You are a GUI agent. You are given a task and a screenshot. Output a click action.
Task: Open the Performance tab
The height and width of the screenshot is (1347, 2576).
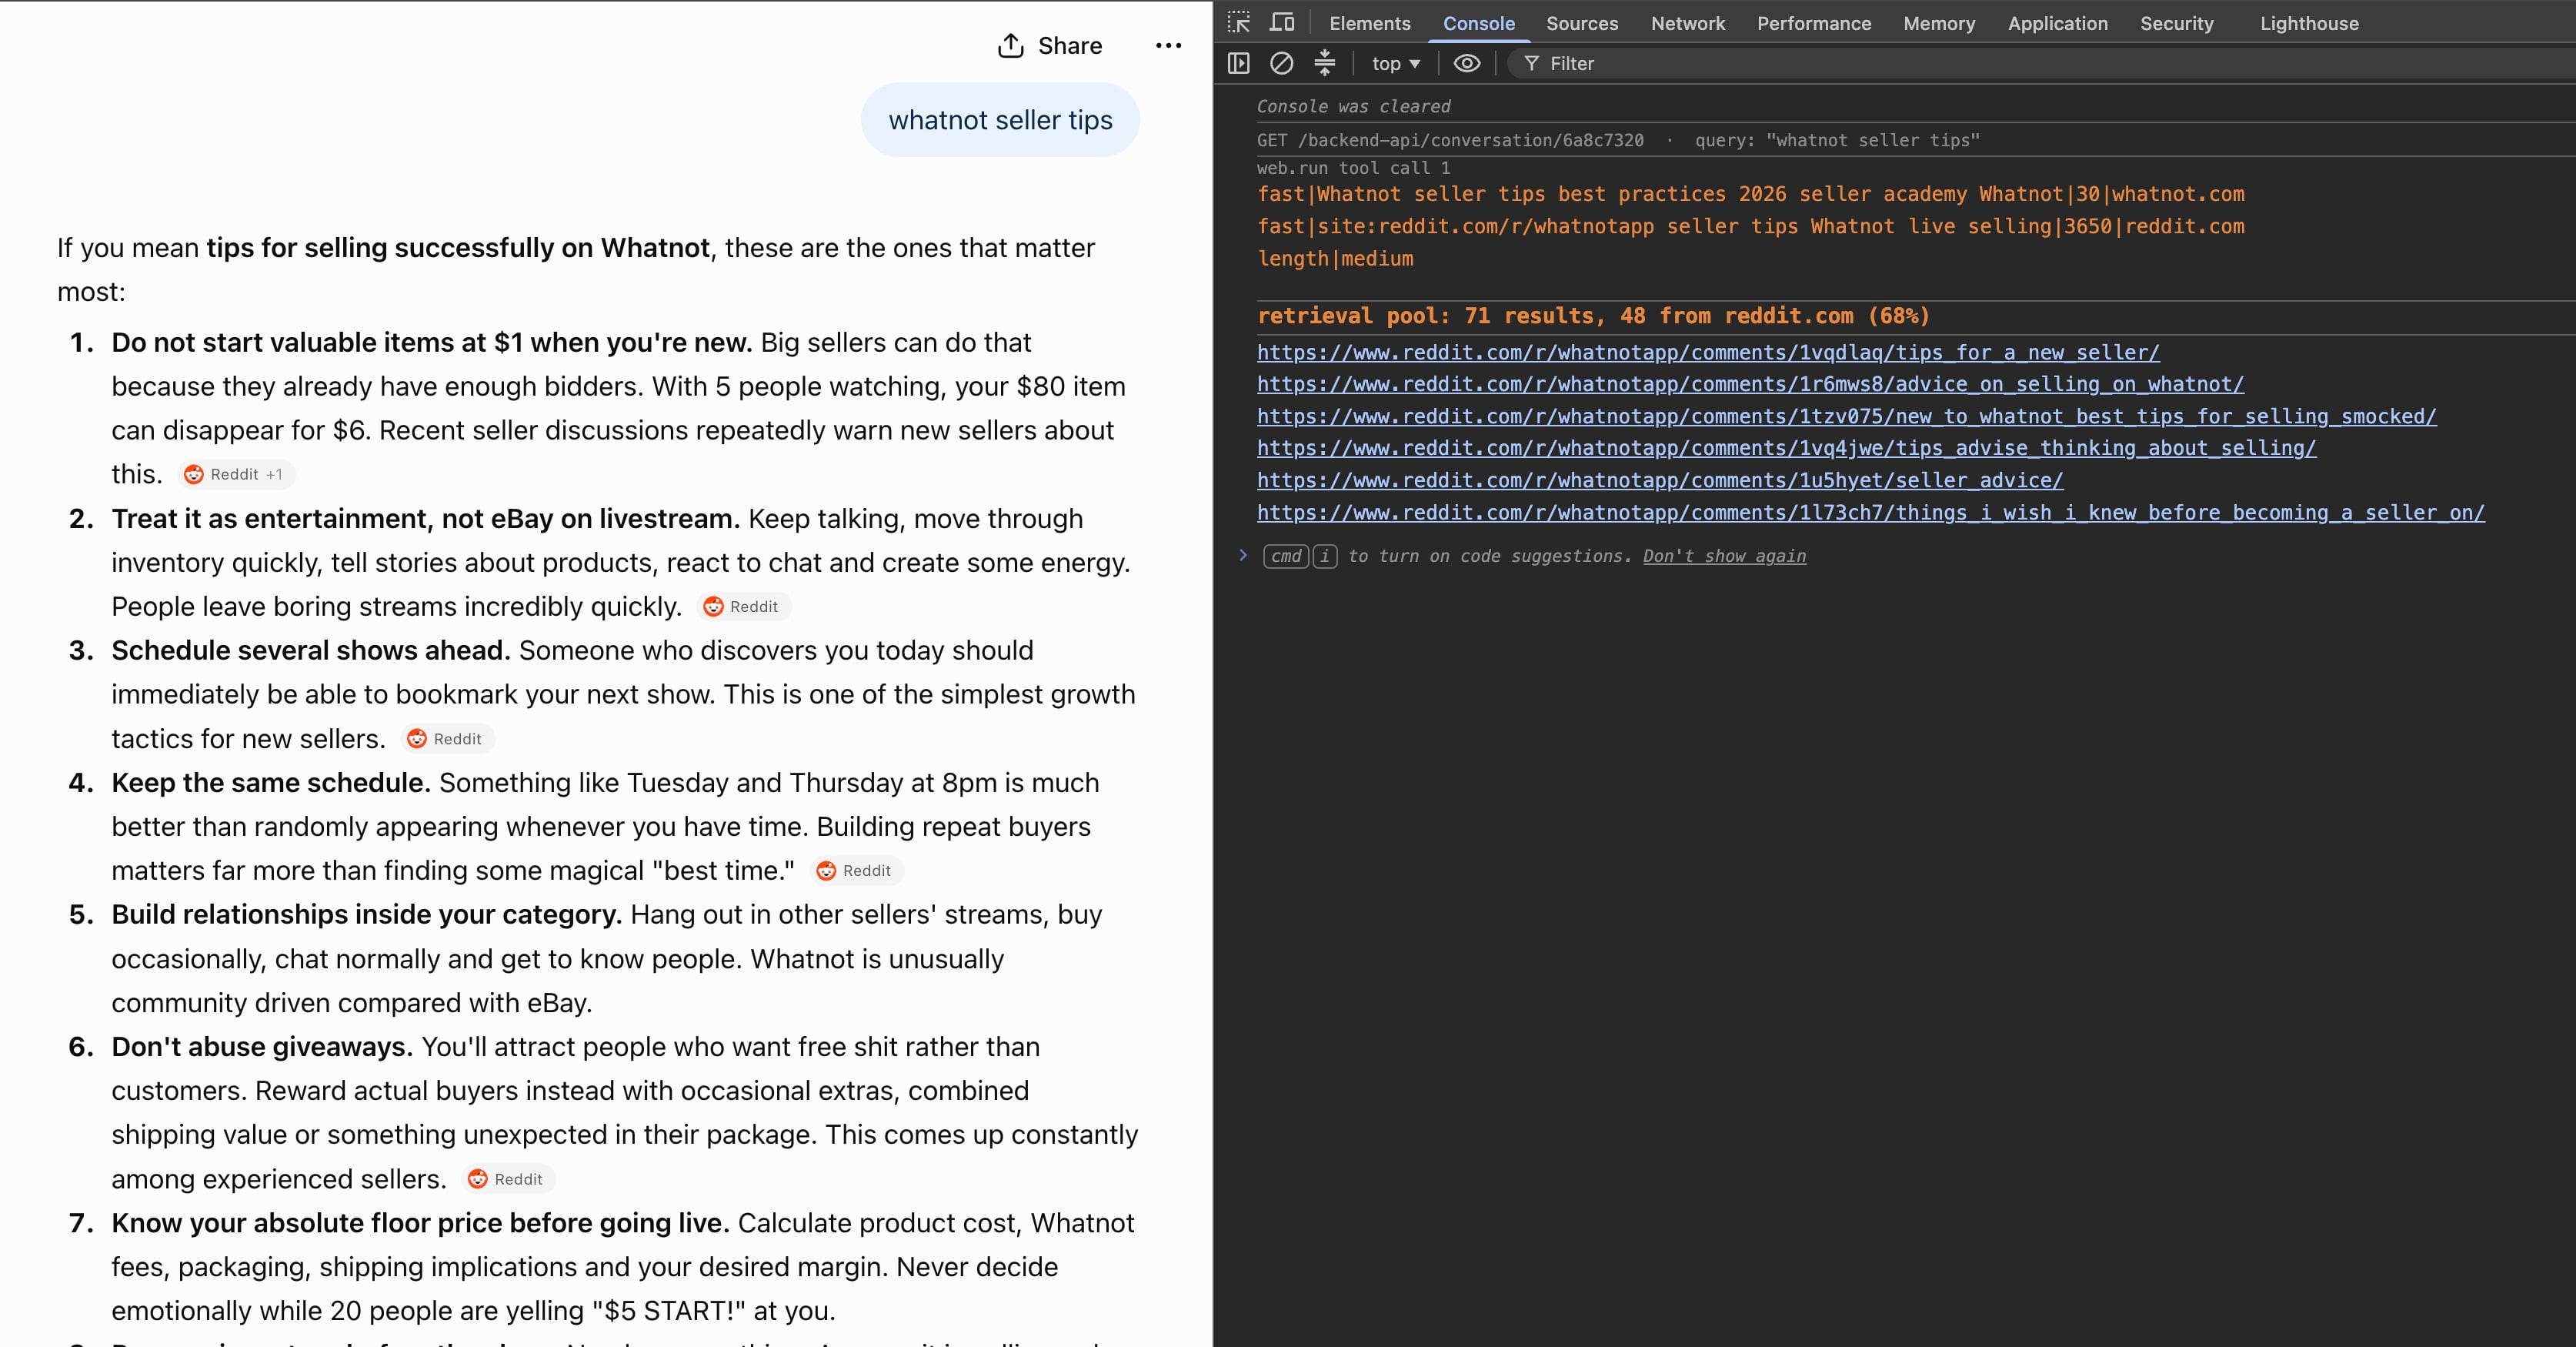(x=1814, y=23)
